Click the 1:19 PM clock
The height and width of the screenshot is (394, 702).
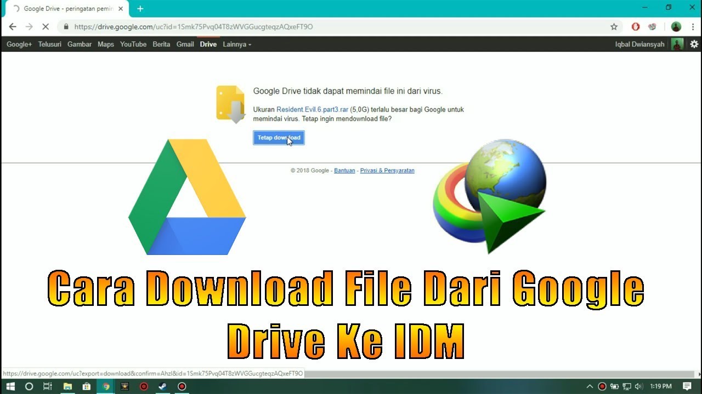click(660, 386)
